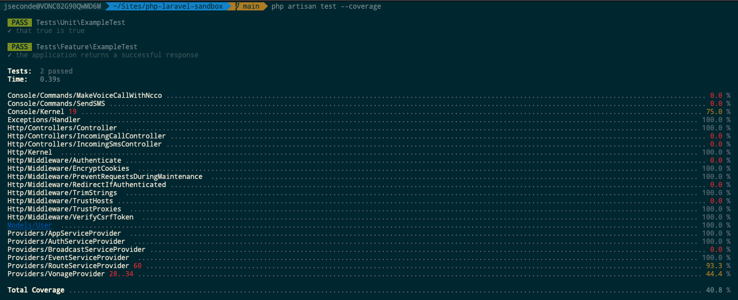
Task: Click 0.0 % value for BroadcastServiceProvider
Action: (x=720, y=250)
